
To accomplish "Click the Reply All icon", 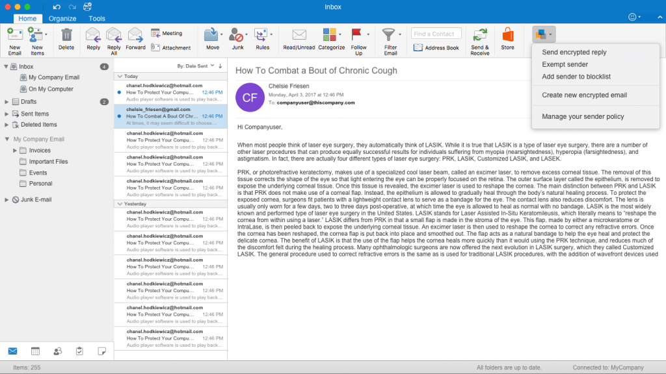I will point(114,35).
